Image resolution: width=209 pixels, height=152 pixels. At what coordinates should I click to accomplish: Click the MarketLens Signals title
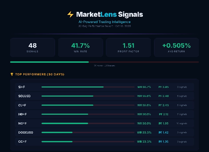click(x=110, y=14)
